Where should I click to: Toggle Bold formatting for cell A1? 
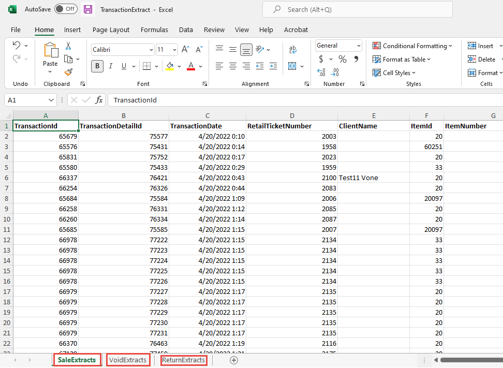97,66
